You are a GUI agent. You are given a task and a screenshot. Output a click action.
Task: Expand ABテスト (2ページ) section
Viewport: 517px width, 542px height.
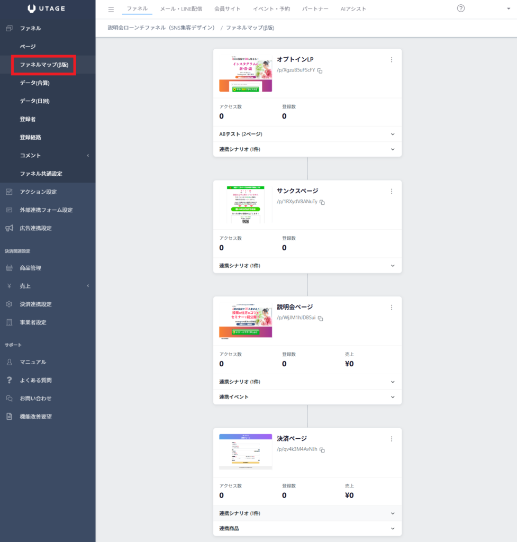coord(307,134)
